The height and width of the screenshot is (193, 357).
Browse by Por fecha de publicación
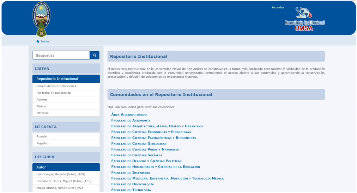coord(54,93)
